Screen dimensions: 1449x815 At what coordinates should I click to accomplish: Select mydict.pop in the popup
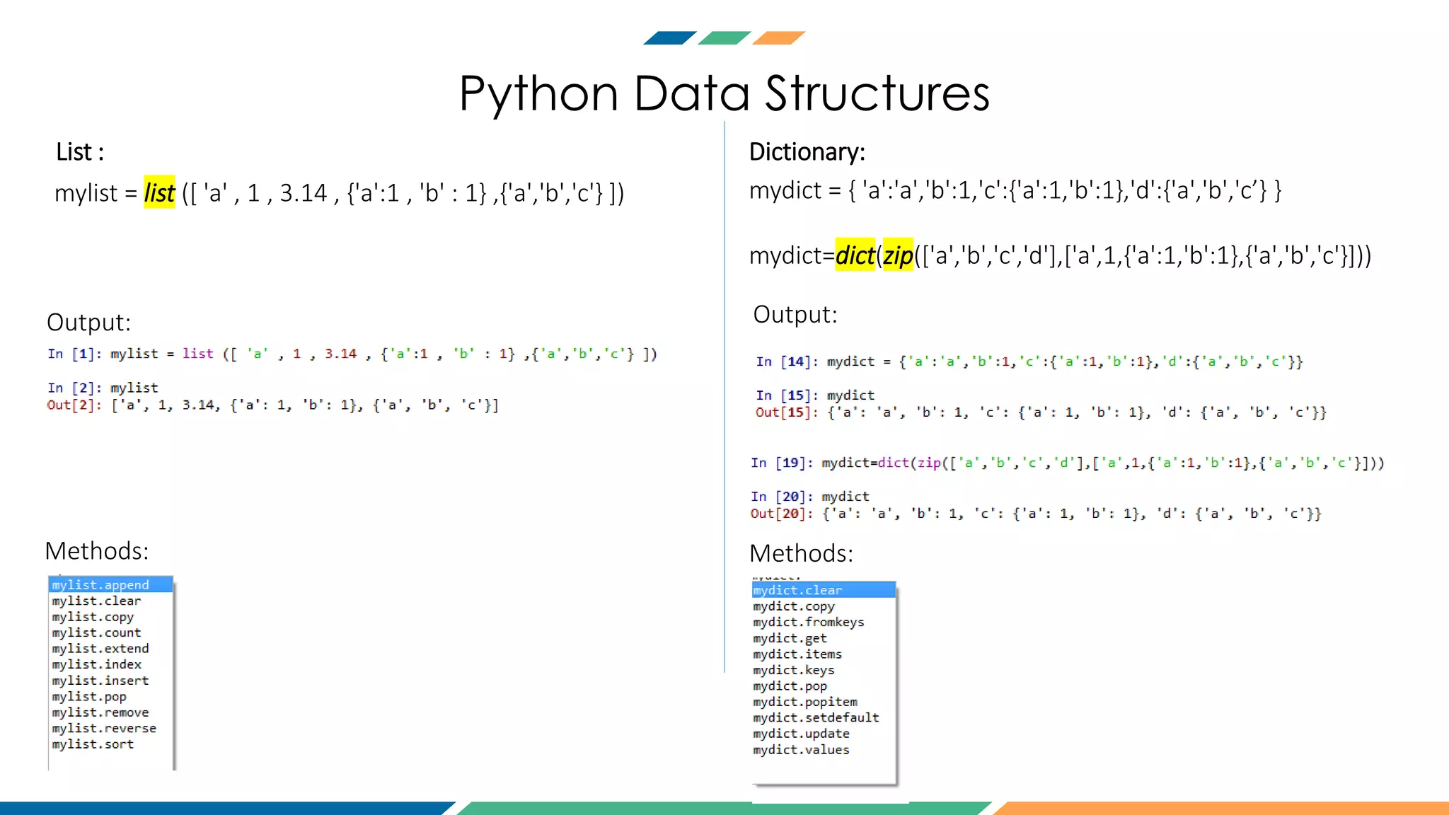790,686
